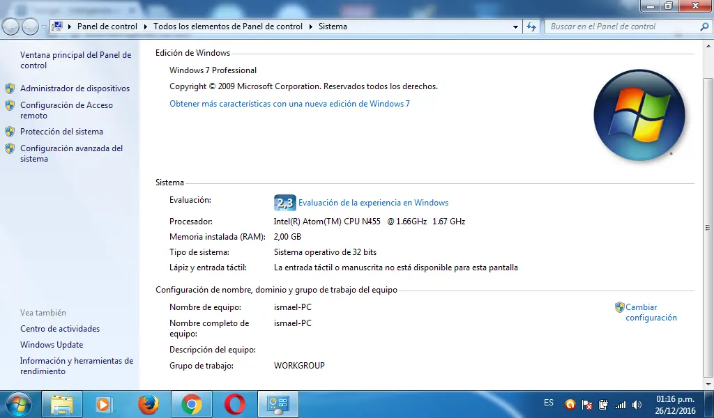
Task: Open the network signal tray icon
Action: point(620,405)
